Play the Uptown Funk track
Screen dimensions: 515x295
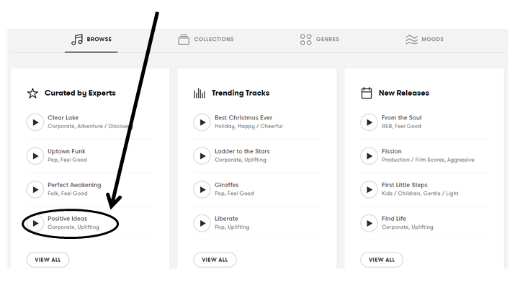[x=35, y=155]
